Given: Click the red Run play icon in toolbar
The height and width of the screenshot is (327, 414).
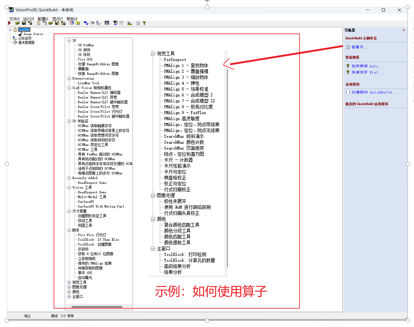Looking at the screenshot, I should pyautogui.click(x=9, y=23).
